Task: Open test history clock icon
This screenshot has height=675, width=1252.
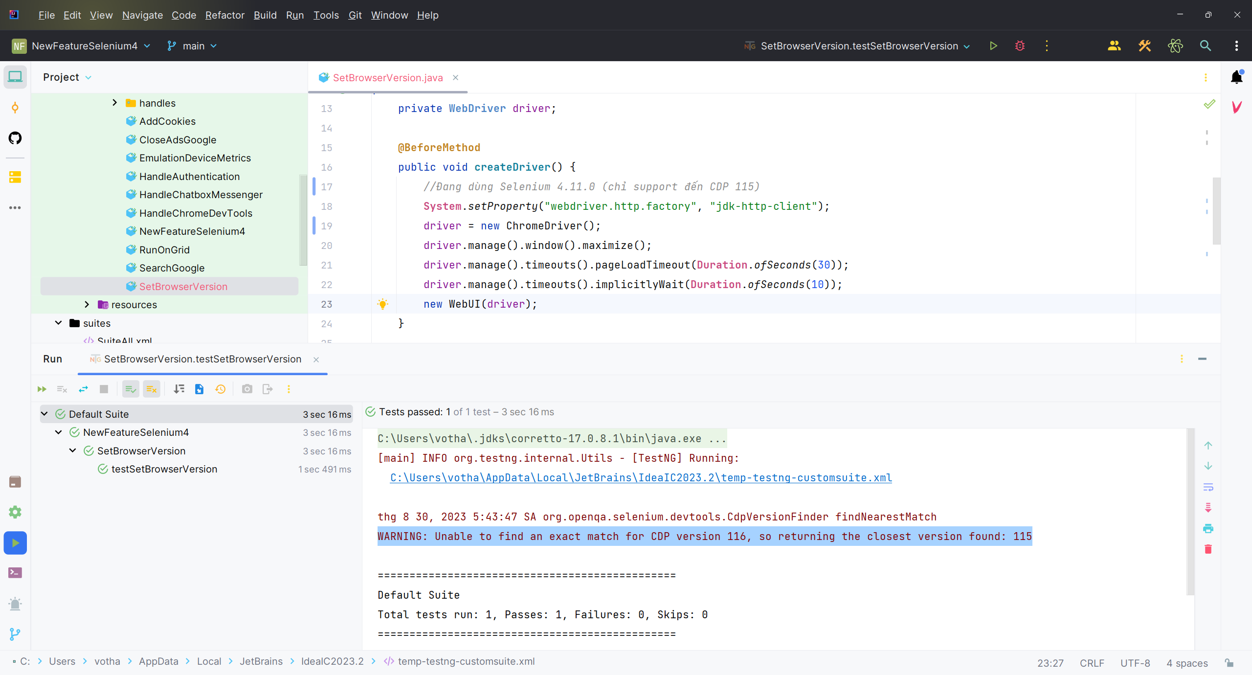Action: (x=221, y=389)
